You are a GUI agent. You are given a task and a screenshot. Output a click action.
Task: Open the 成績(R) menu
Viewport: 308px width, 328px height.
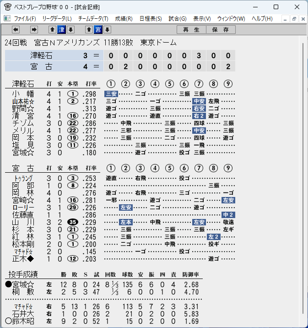124,19
